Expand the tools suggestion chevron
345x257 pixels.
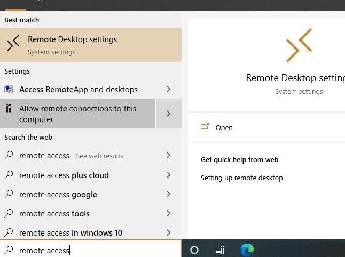(x=169, y=213)
